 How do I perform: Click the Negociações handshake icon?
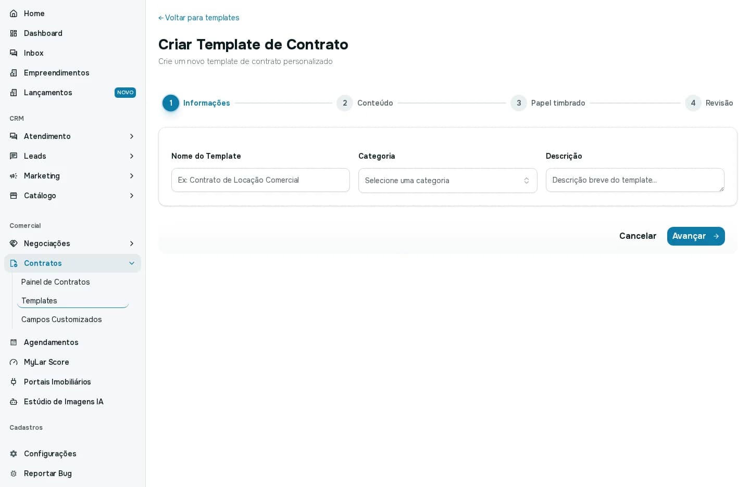14,244
